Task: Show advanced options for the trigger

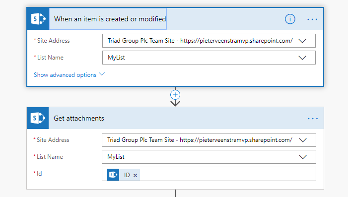Action: (69, 75)
